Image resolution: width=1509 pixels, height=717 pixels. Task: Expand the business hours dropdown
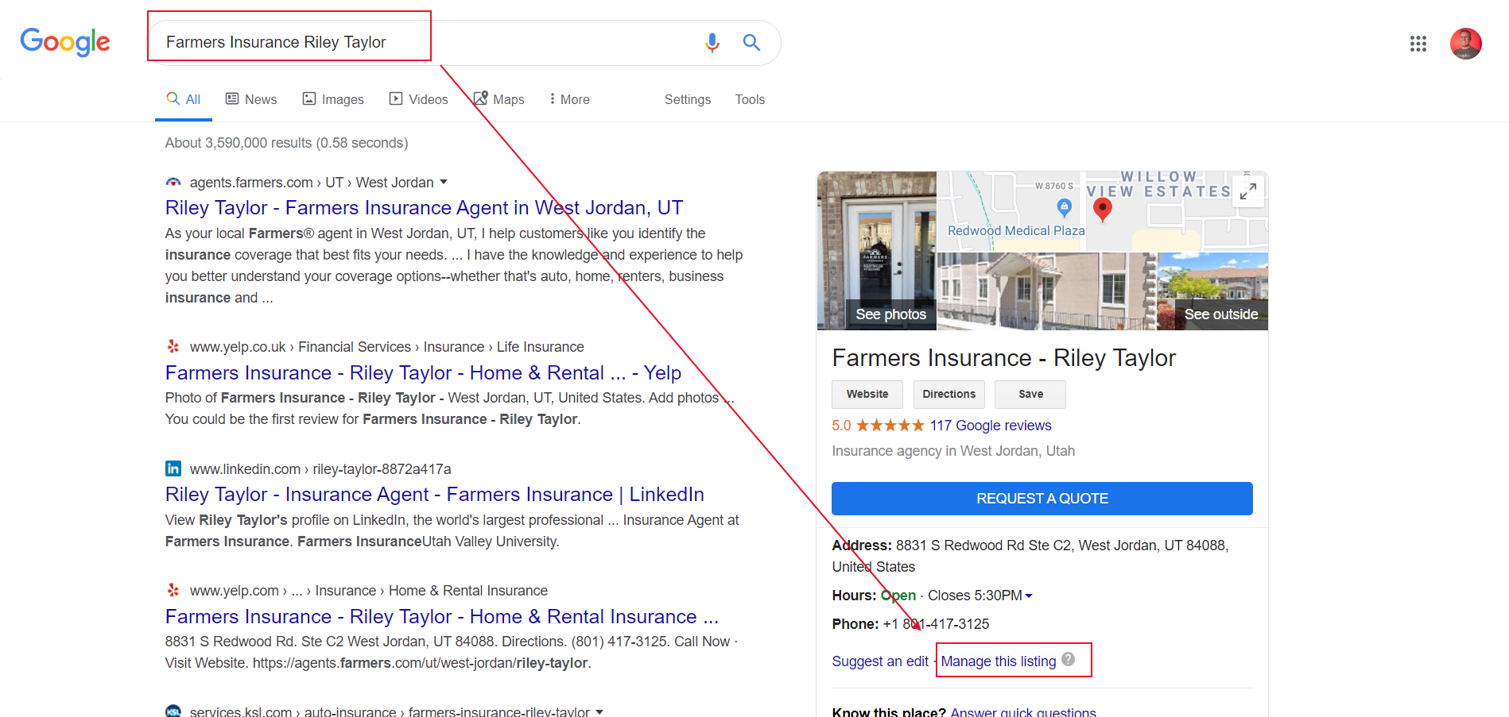click(x=1029, y=596)
